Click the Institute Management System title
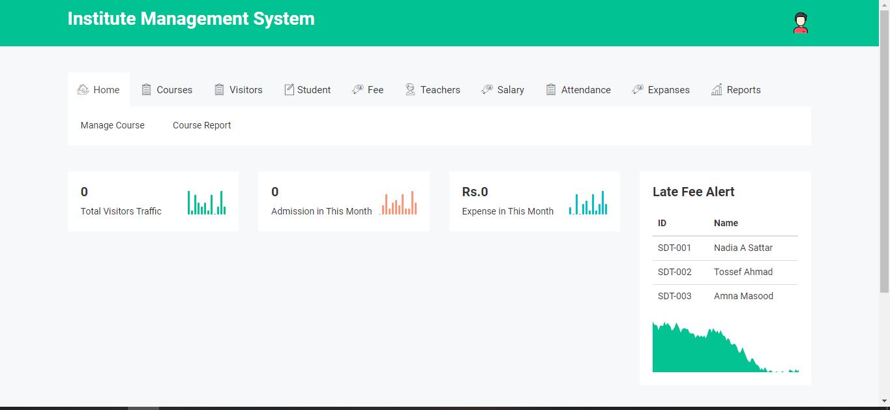 click(x=191, y=19)
